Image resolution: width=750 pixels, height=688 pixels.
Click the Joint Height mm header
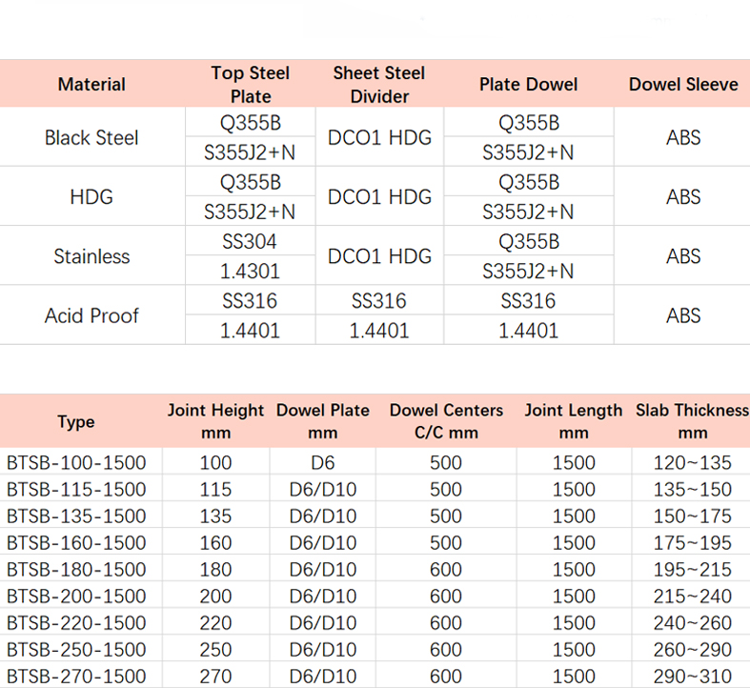pyautogui.click(x=215, y=421)
